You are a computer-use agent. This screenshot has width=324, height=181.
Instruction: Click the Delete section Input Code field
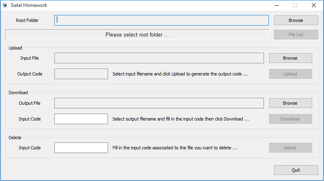(x=81, y=148)
